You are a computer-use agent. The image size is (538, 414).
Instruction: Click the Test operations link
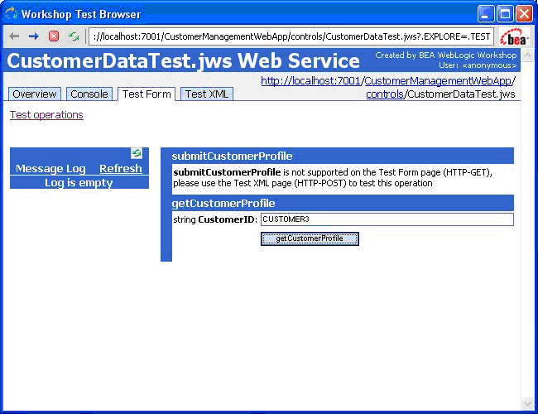click(x=46, y=114)
